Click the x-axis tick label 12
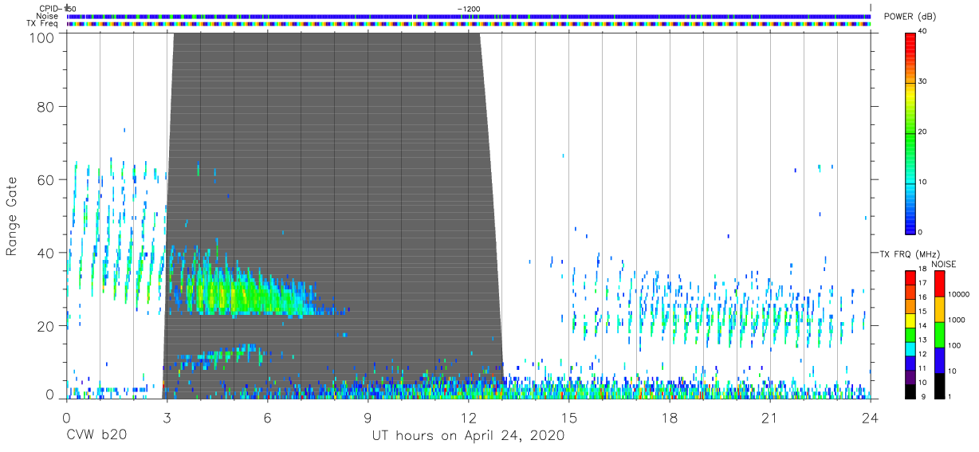 point(468,417)
